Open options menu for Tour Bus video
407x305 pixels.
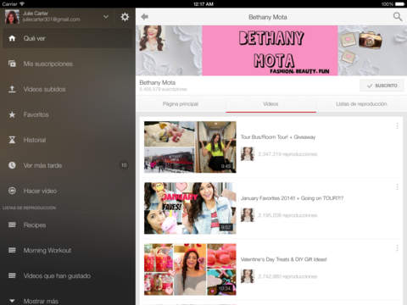[x=397, y=126]
